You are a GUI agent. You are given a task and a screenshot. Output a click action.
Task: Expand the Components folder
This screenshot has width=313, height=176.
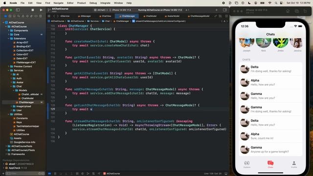tap(9, 30)
